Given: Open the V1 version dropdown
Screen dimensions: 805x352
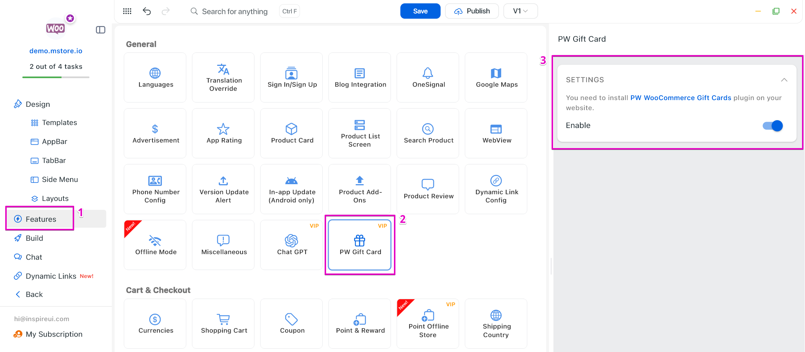Looking at the screenshot, I should click(x=520, y=11).
